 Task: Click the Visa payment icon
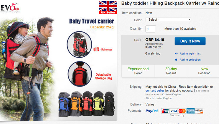click(x=174, y=111)
